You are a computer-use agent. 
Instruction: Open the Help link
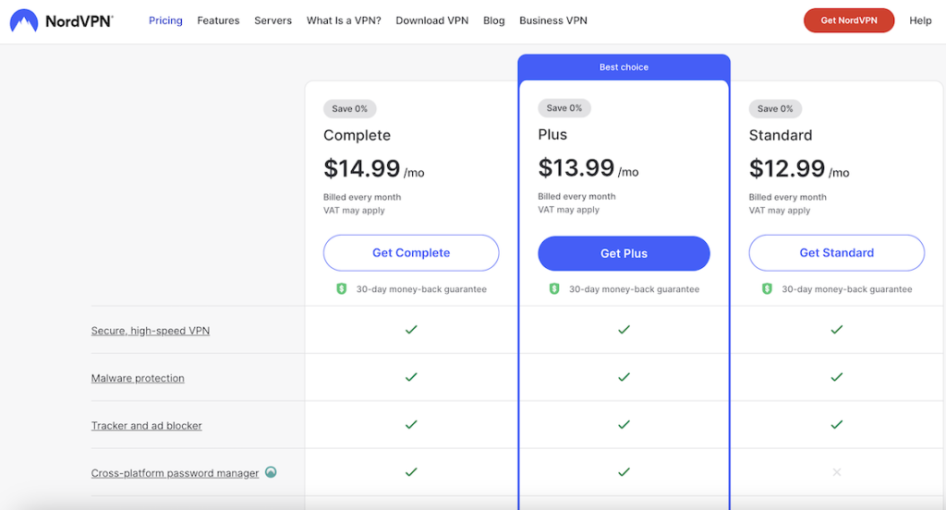(920, 20)
